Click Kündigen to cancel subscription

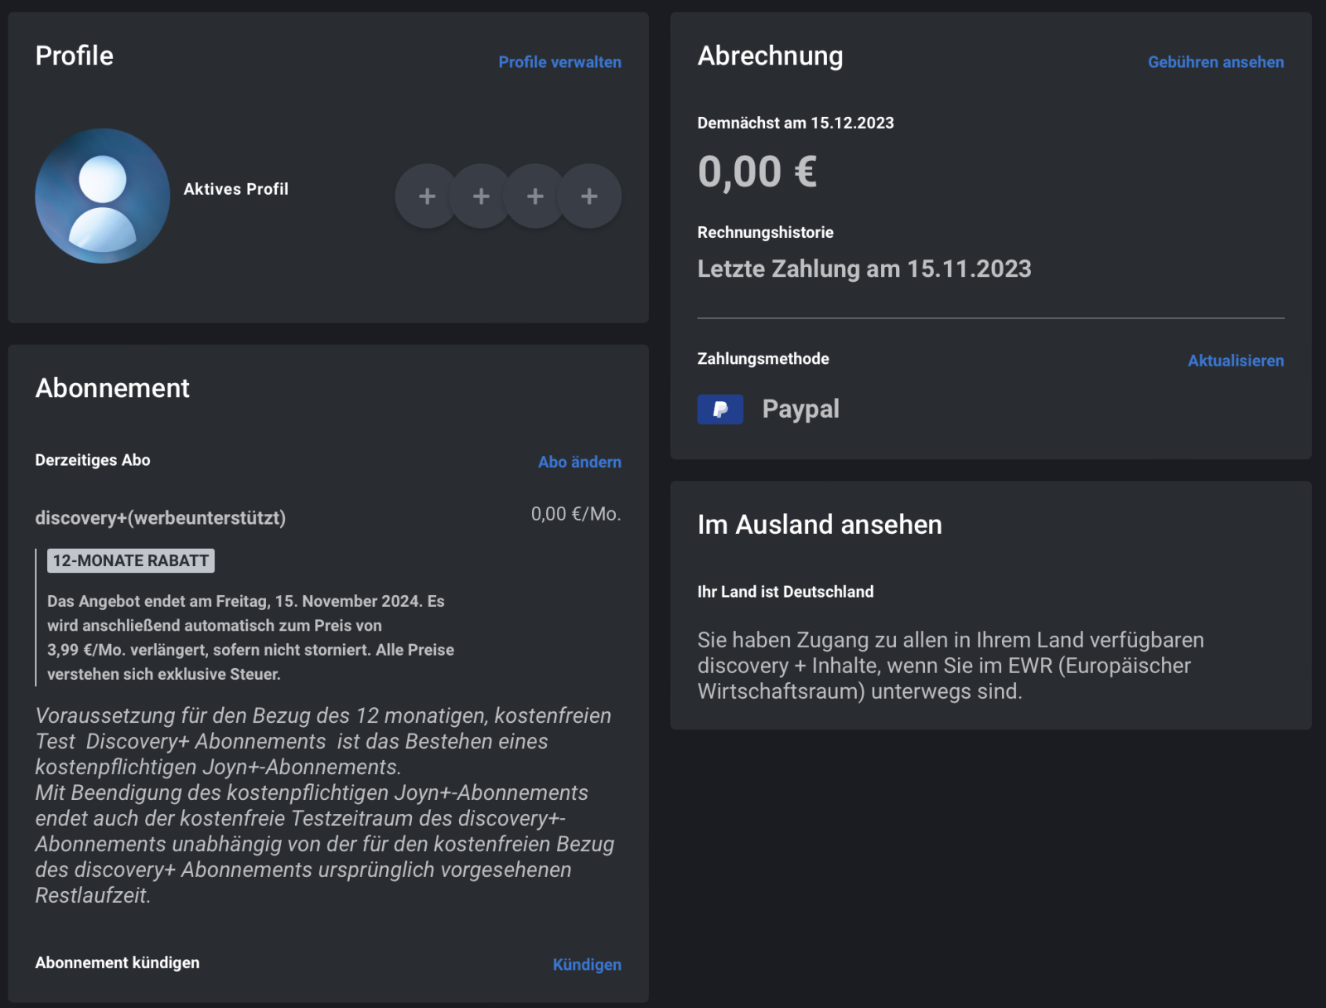(587, 964)
